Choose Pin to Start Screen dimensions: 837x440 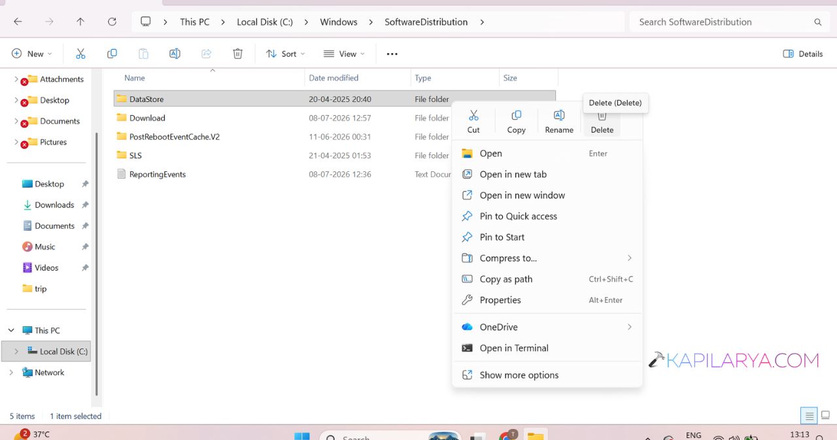coord(547,237)
